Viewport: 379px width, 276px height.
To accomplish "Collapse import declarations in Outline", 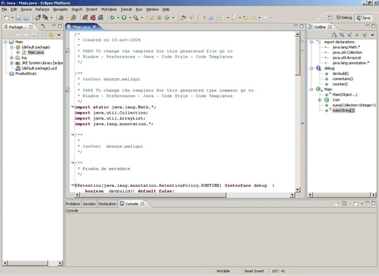I will click(312, 42).
